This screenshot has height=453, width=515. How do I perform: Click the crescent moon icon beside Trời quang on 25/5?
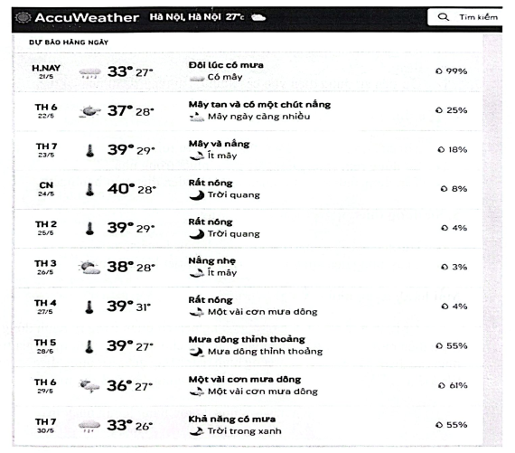(196, 234)
